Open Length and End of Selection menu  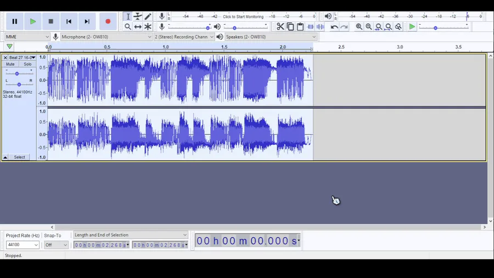tap(131, 235)
